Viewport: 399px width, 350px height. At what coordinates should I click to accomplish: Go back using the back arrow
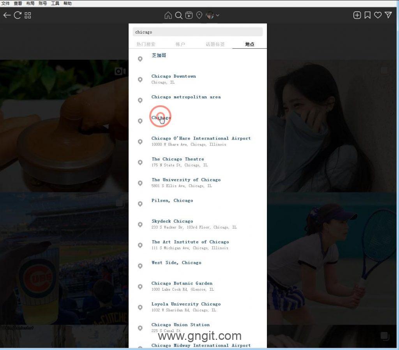coord(7,15)
